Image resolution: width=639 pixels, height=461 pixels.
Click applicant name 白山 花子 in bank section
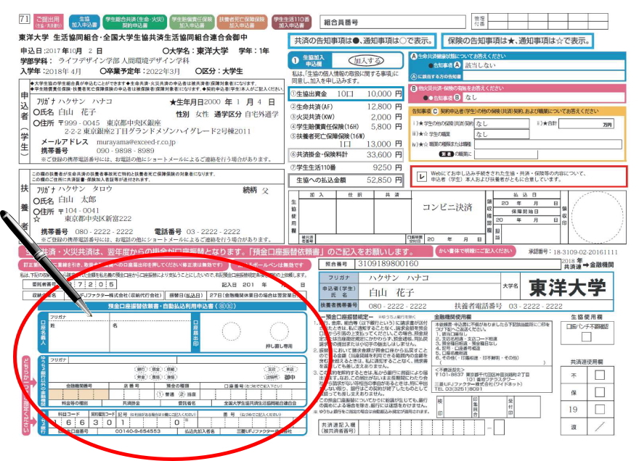click(391, 293)
